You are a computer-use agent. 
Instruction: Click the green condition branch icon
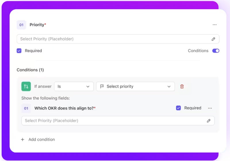coord(26,86)
